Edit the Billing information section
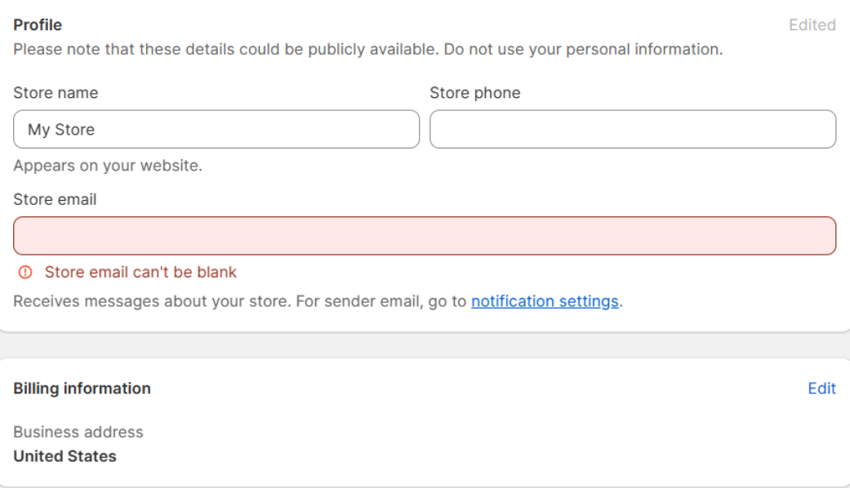The image size is (850, 488). (821, 388)
